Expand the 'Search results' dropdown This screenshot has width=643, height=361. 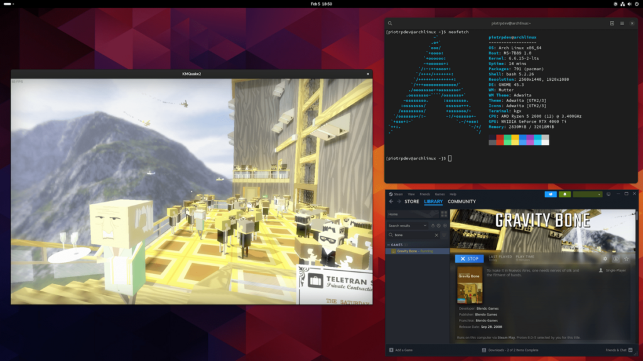[x=425, y=226]
